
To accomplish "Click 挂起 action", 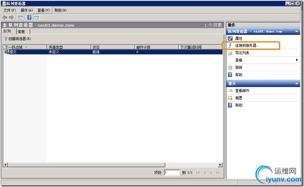I will click(x=239, y=98).
